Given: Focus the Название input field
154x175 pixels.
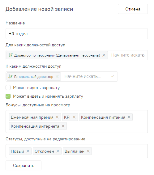Looking at the screenshot, I should tap(77, 34).
